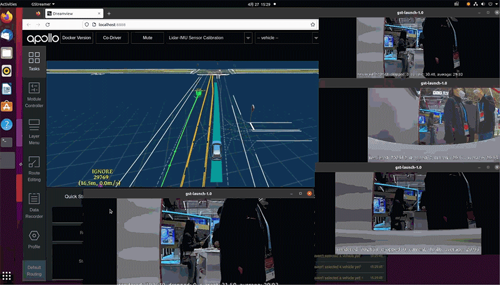Open the Module Controller panel
The height and width of the screenshot is (285, 500).
(34, 96)
